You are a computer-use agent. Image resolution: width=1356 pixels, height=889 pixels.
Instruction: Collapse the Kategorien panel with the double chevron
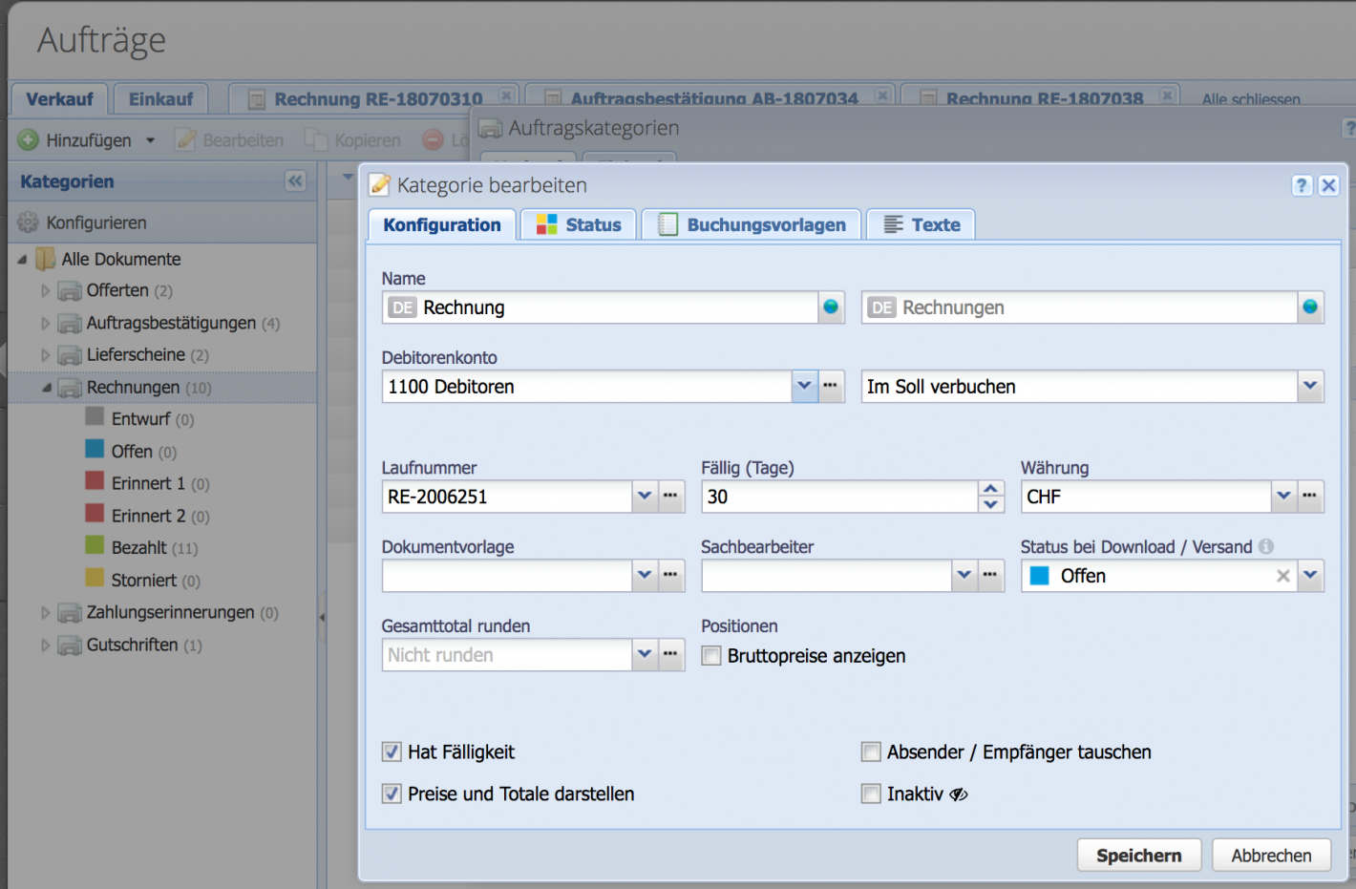(x=295, y=180)
